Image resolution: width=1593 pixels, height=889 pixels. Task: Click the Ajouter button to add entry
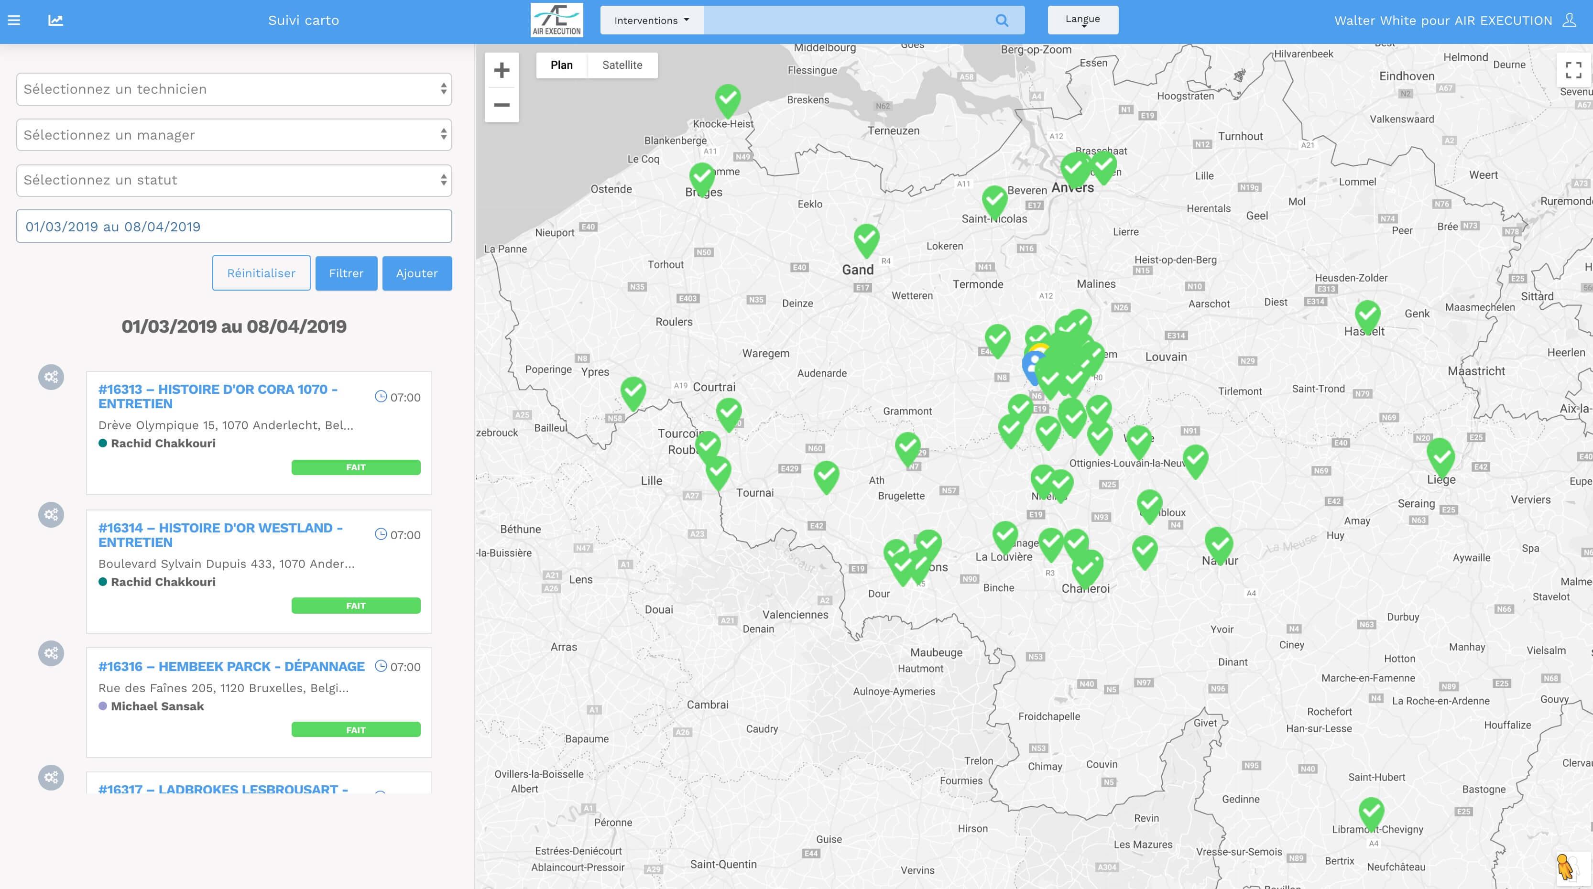pos(416,273)
